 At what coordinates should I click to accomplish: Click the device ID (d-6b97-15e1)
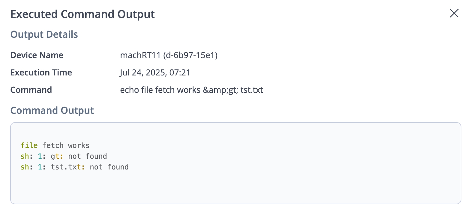point(190,55)
